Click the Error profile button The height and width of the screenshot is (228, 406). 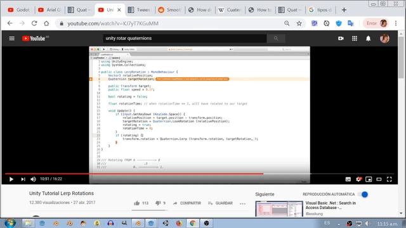coord(376,23)
